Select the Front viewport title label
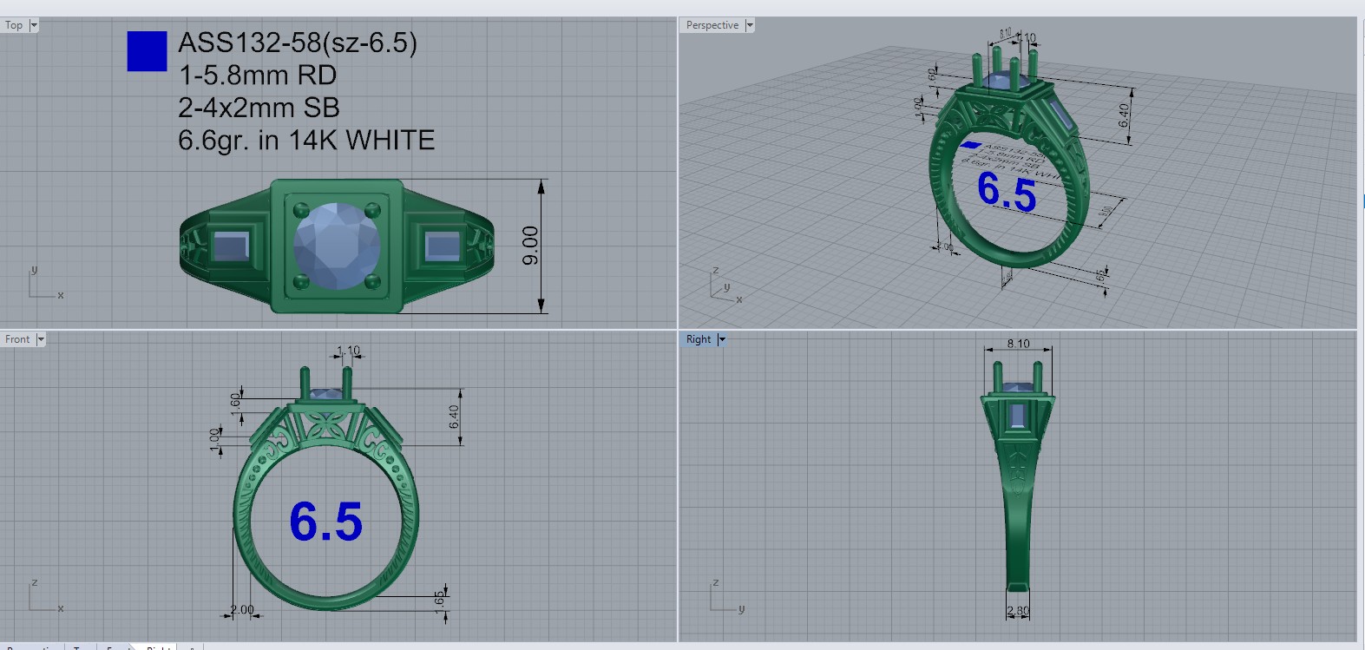Screen dimensions: 1365x650 click(x=17, y=339)
